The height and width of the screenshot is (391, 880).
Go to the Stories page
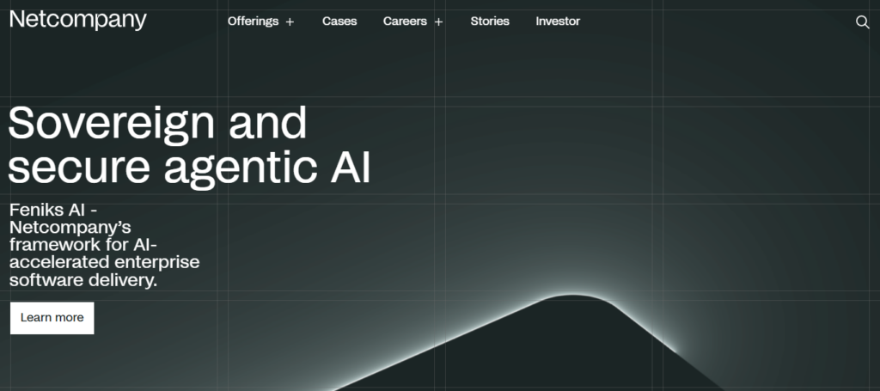(490, 21)
